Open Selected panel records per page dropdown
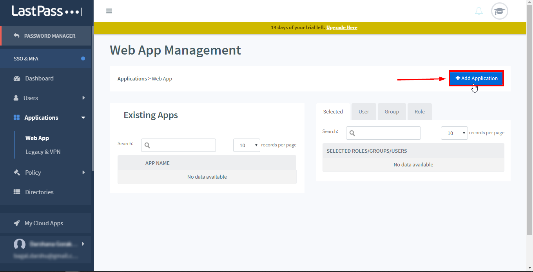The width and height of the screenshot is (533, 272). [x=454, y=133]
